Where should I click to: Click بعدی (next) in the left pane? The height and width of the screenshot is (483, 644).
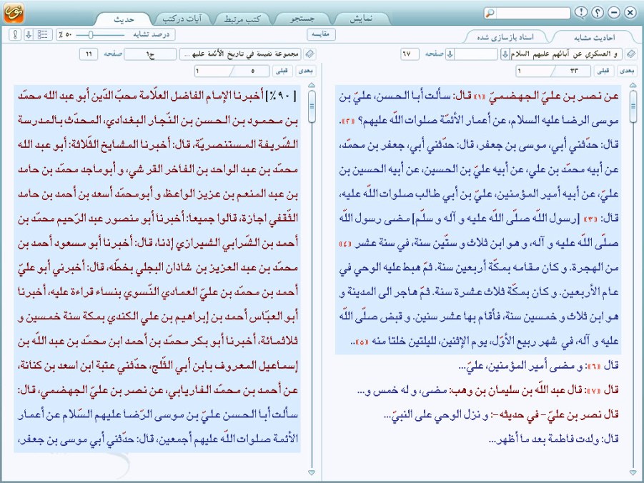click(x=306, y=71)
